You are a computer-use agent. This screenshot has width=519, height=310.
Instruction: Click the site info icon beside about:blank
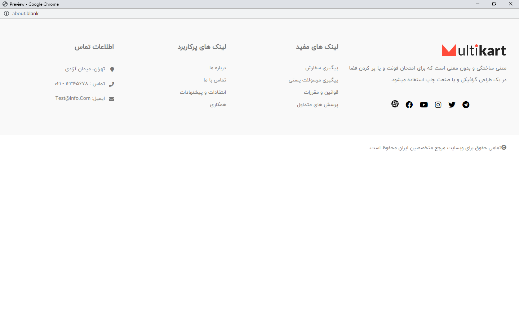click(6, 13)
